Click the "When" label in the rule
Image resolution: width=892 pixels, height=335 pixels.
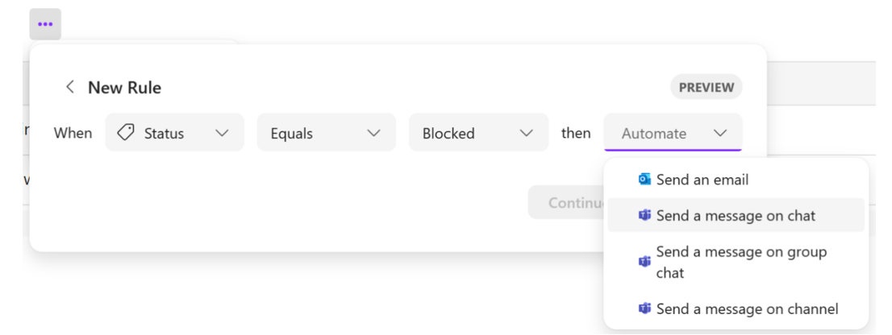(x=73, y=134)
